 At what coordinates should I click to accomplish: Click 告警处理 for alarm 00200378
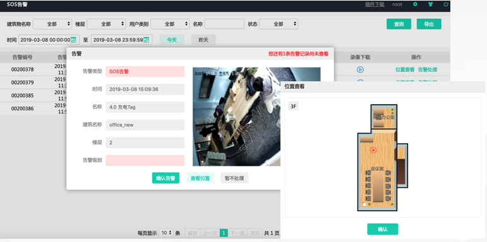click(428, 70)
